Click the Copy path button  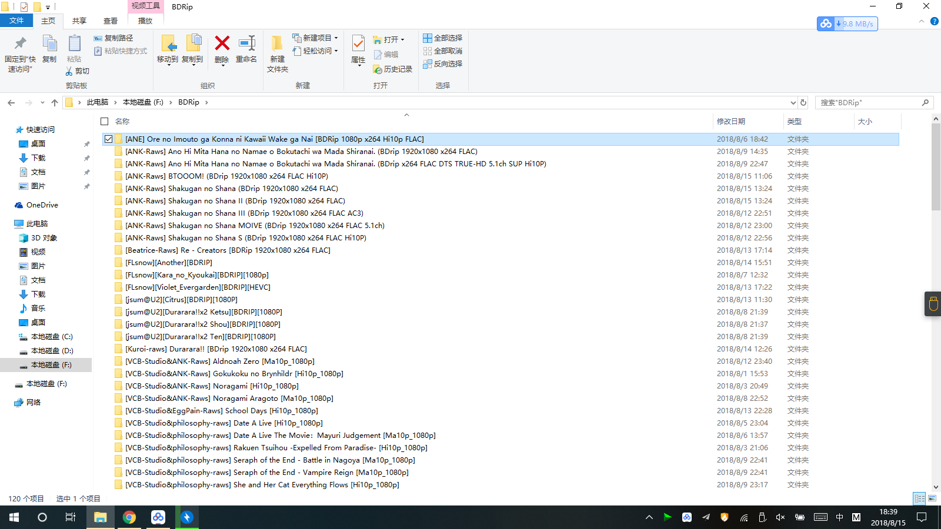113,38
